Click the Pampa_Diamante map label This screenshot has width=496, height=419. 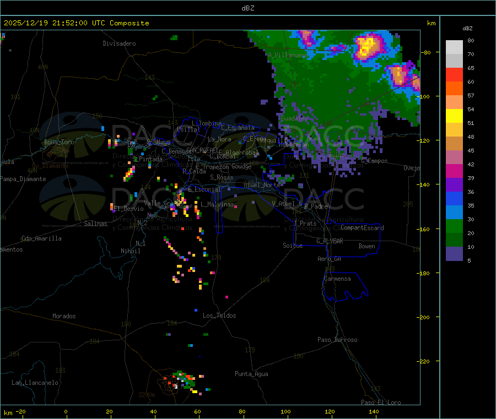tap(23, 179)
